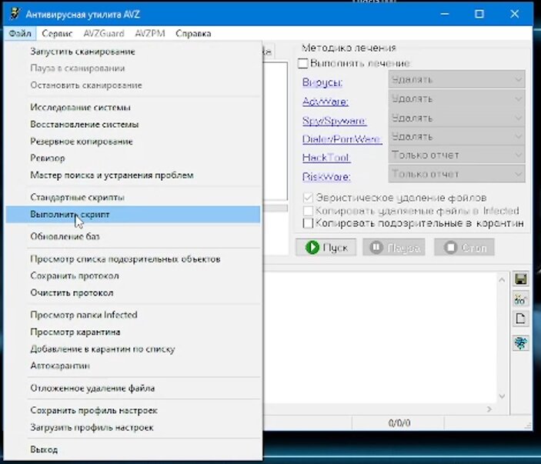Enable Копировать подозрительные в карантин checkbox

point(308,223)
